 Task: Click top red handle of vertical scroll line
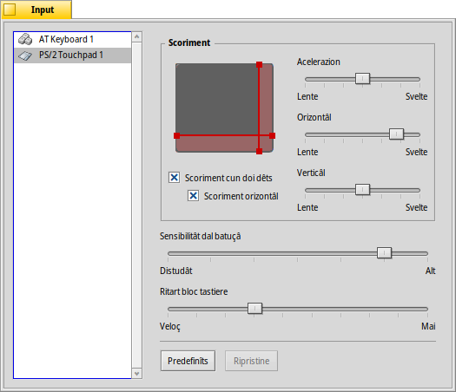259,65
